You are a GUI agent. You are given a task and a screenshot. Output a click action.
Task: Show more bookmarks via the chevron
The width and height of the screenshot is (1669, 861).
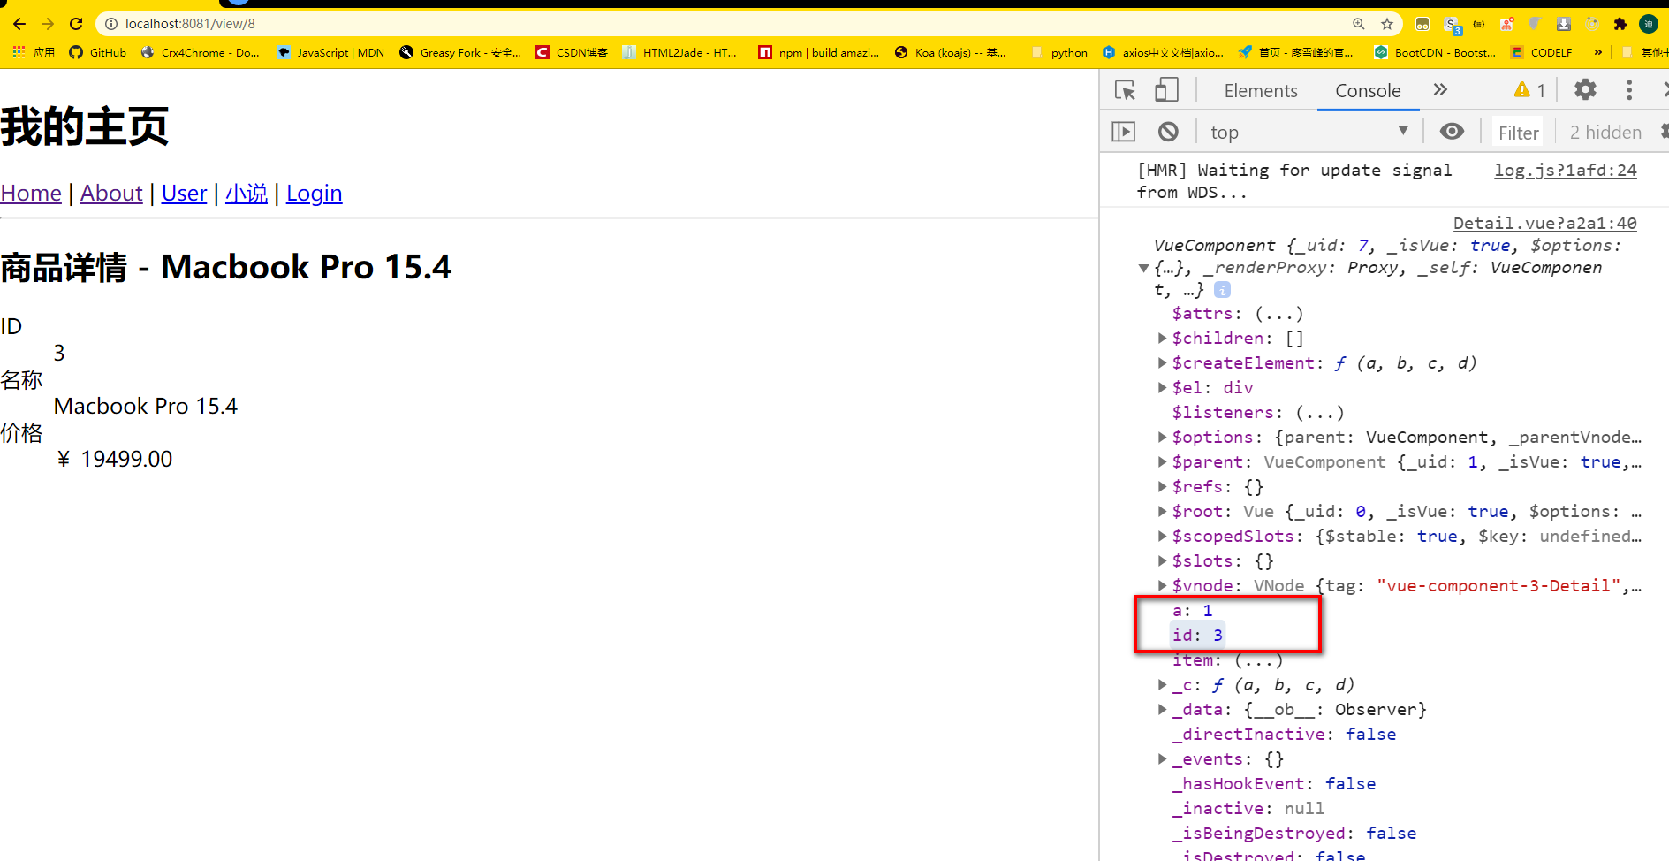click(1597, 52)
